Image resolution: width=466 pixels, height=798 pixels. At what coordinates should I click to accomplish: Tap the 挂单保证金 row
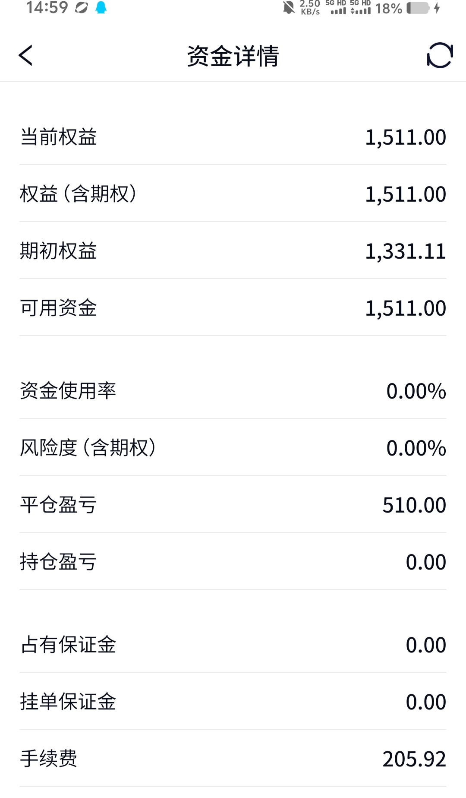click(233, 701)
